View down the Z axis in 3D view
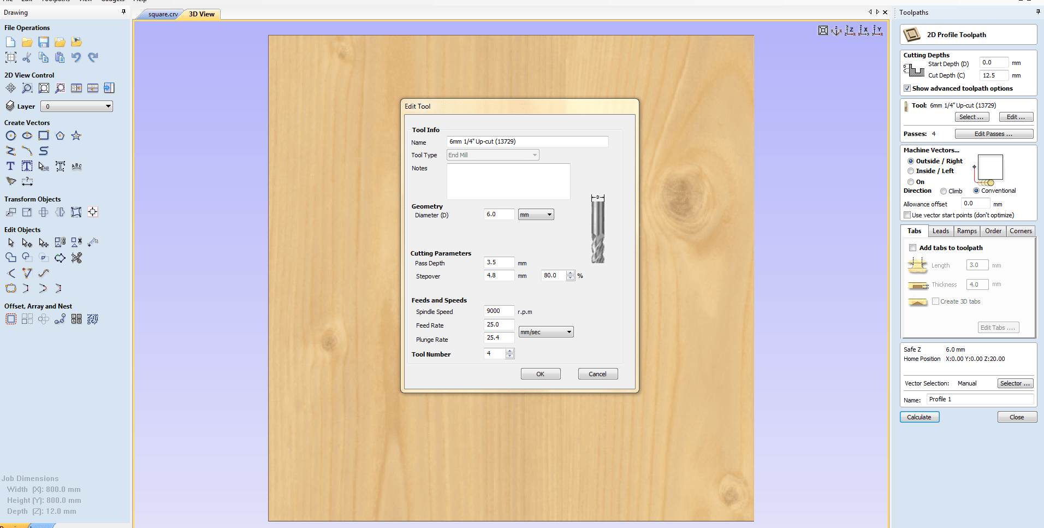The height and width of the screenshot is (528, 1044). coord(850,31)
